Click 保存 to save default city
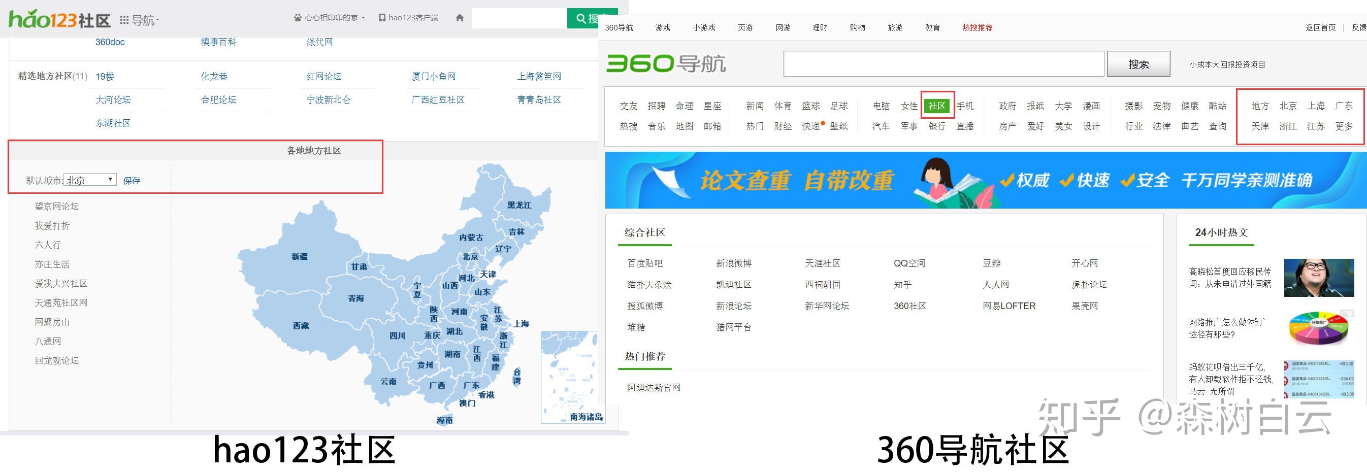Viewport: 1367px width, 472px height. coord(131,180)
